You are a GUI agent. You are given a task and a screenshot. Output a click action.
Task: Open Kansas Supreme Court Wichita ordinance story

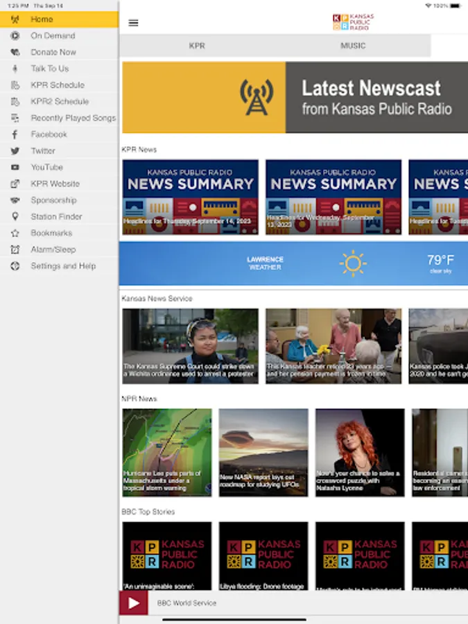point(190,346)
